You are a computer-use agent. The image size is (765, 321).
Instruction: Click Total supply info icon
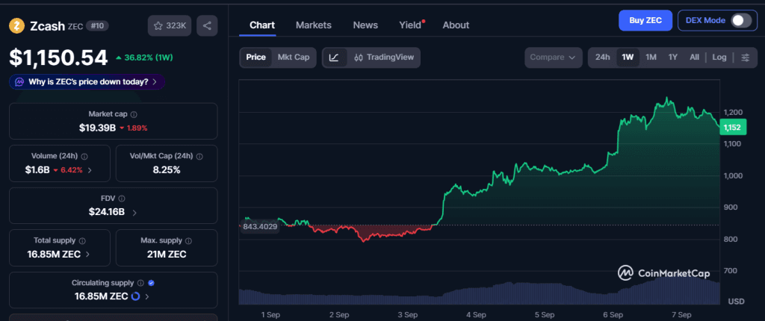pos(82,241)
